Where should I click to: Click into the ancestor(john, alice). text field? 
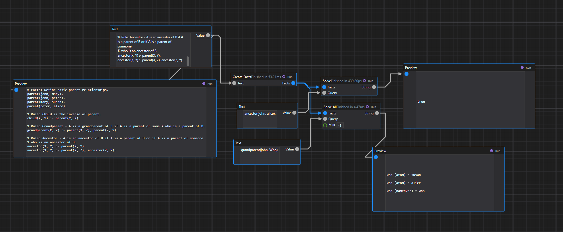pyautogui.click(x=260, y=119)
